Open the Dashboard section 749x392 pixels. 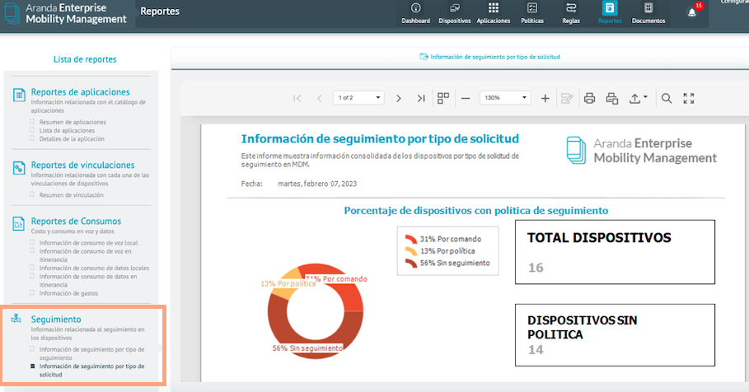pyautogui.click(x=415, y=13)
